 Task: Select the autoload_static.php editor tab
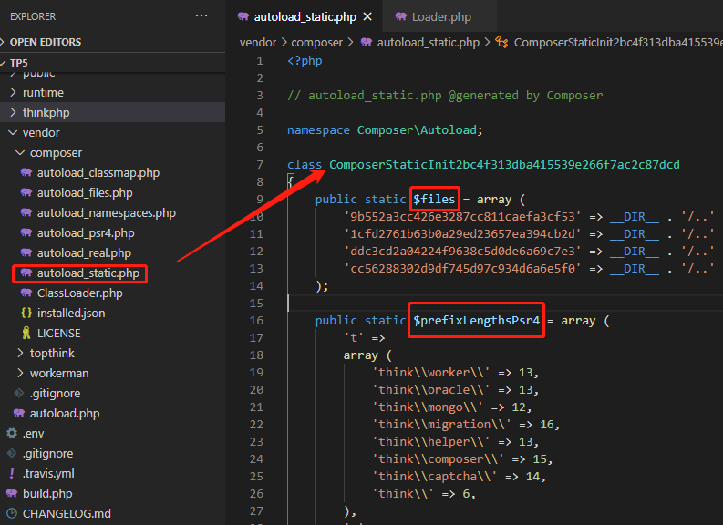coord(305,17)
